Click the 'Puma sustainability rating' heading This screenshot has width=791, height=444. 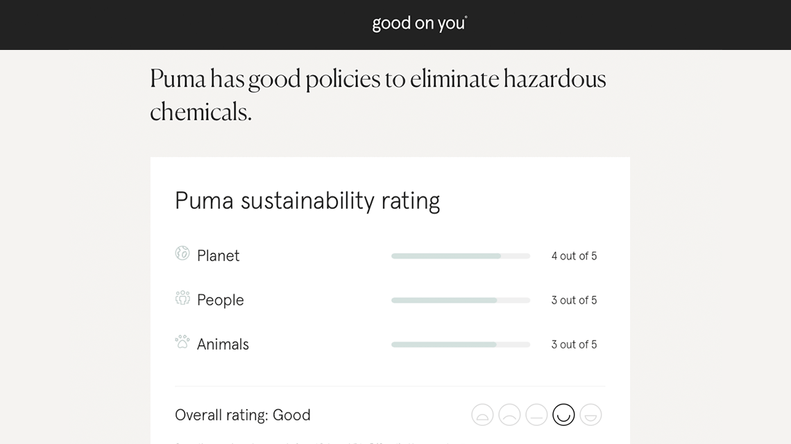coord(307,200)
